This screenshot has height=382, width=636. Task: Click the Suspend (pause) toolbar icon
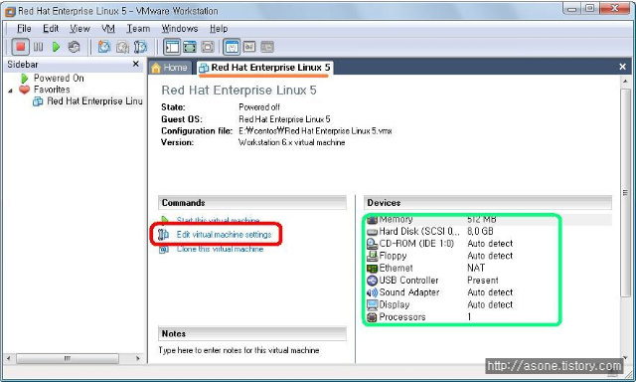[38, 47]
